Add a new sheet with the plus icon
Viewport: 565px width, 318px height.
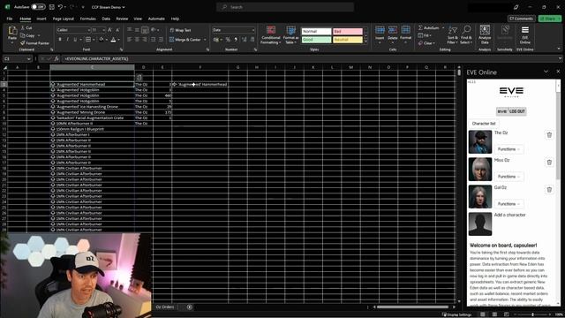point(190,307)
